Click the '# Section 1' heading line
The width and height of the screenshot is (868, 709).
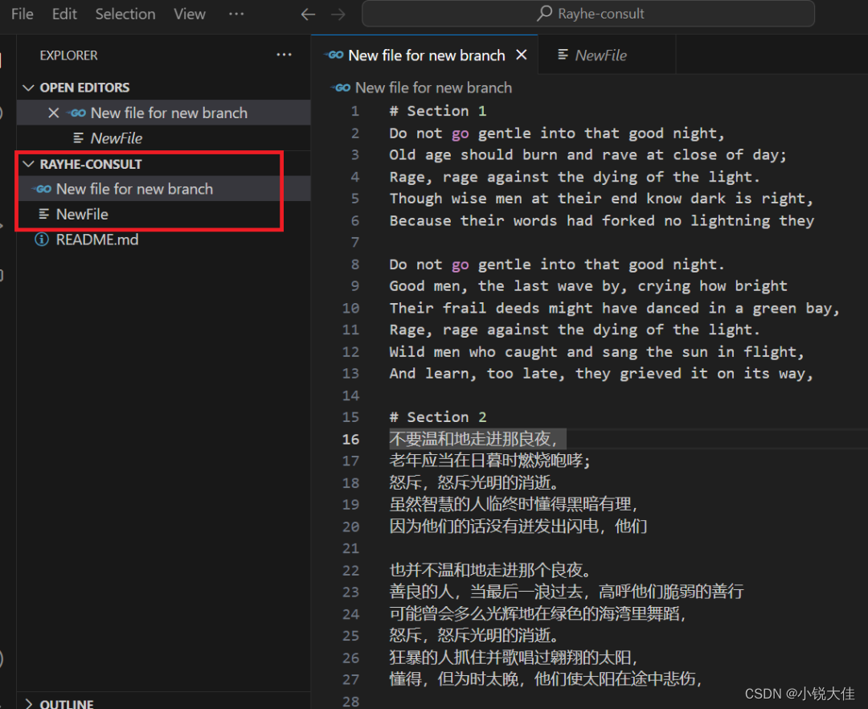click(x=438, y=111)
